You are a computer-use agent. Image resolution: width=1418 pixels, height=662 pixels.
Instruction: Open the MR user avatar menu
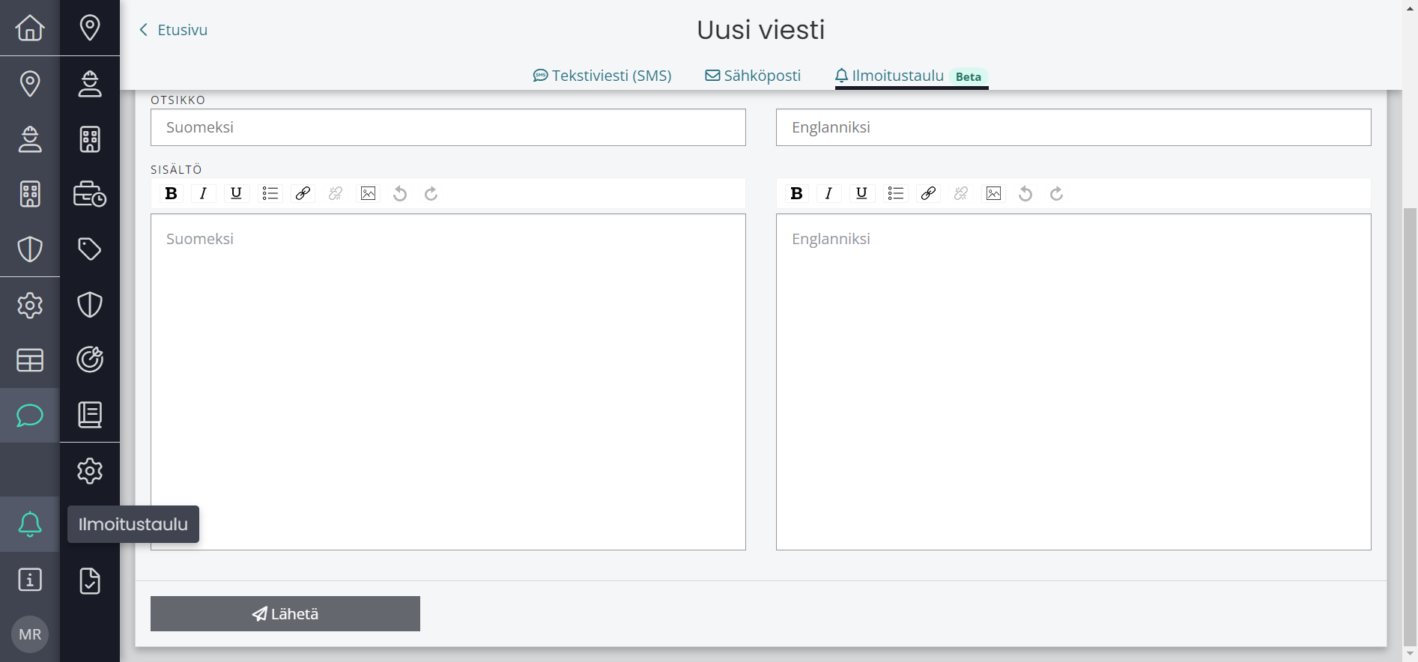pyautogui.click(x=30, y=634)
